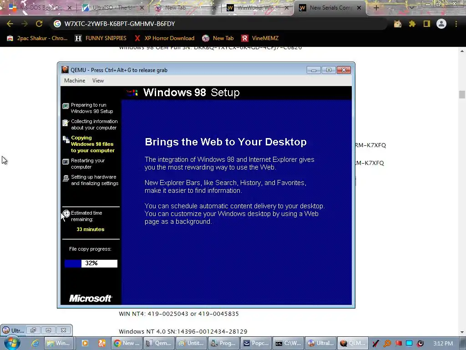Click the red checkmark tray icon

[375, 344]
